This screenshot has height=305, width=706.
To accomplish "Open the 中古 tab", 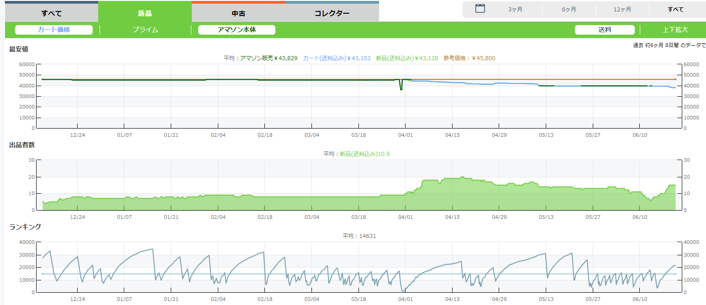I will pos(238,13).
